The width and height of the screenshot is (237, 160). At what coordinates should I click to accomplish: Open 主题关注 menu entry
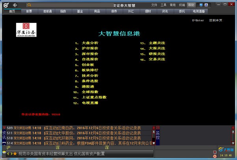[157, 43]
